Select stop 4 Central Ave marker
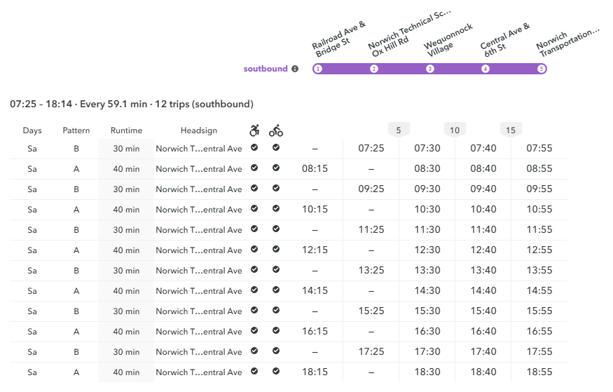The image size is (613, 392). (x=485, y=69)
